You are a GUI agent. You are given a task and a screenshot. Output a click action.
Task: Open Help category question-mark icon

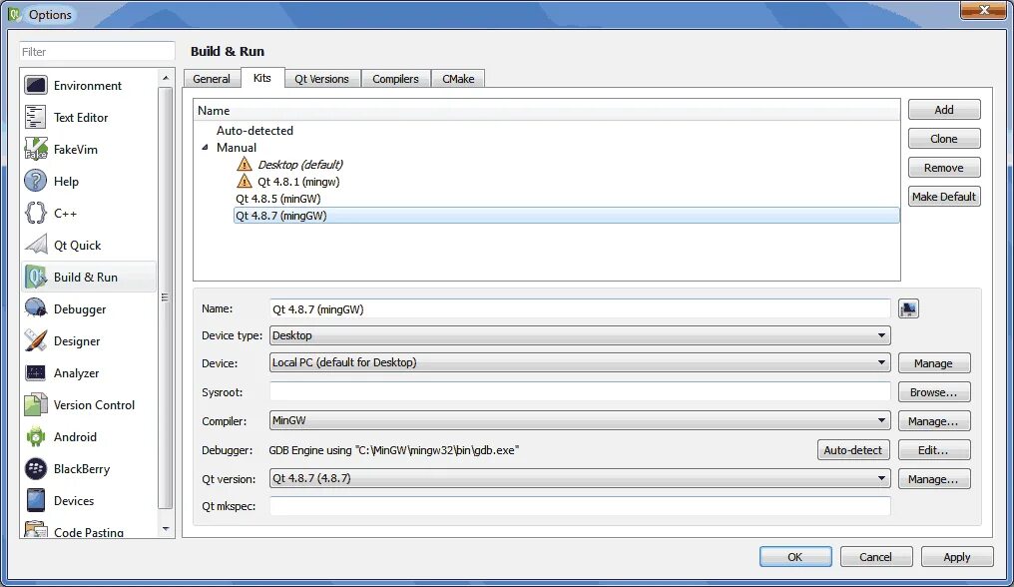tap(36, 181)
